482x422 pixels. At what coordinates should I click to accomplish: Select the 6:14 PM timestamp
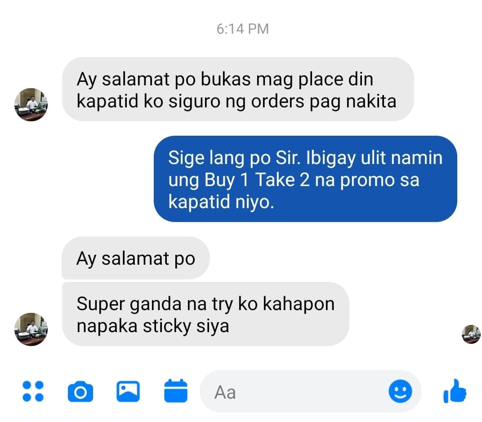(x=242, y=29)
